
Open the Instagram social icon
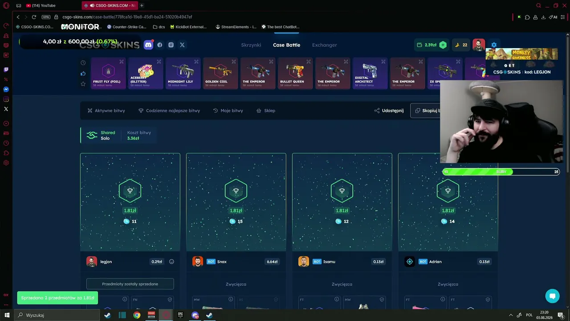pos(171,45)
